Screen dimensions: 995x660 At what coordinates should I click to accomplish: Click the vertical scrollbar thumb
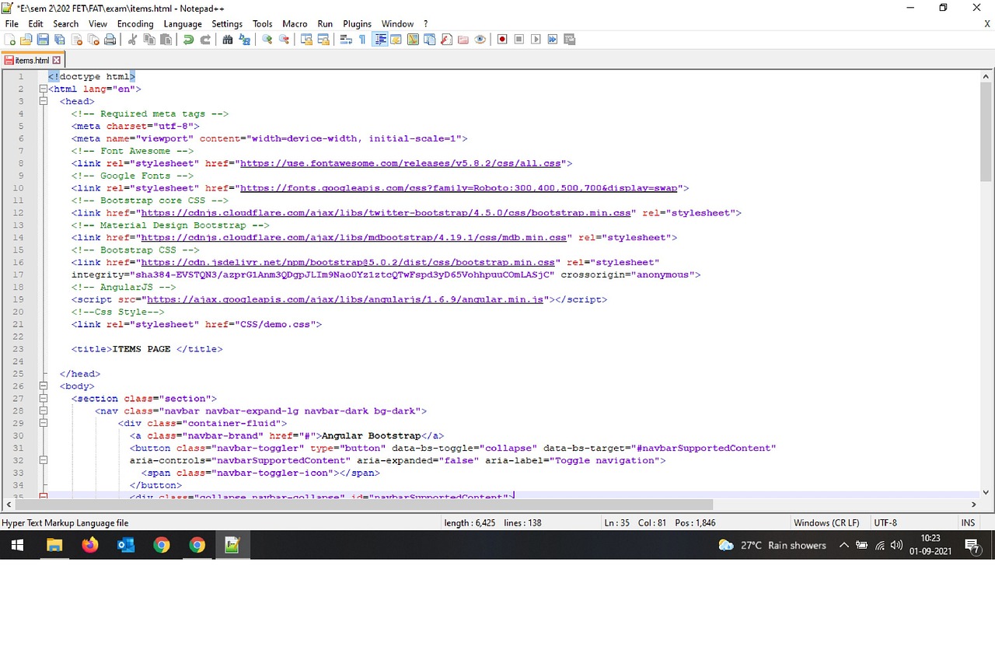(986, 132)
